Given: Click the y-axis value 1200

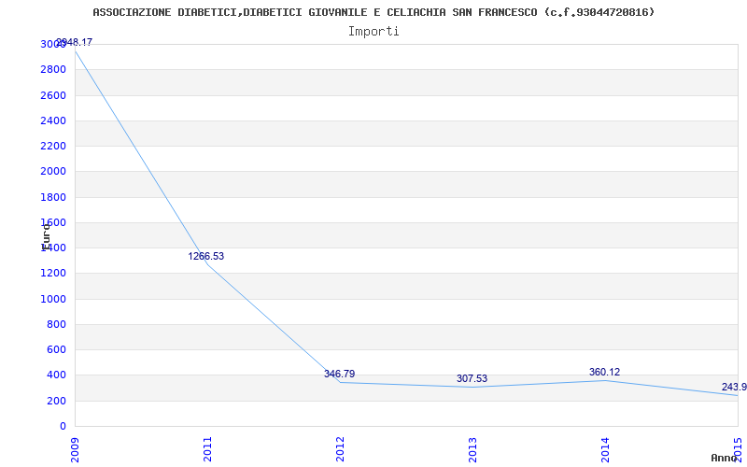Looking at the screenshot, I should tap(53, 274).
